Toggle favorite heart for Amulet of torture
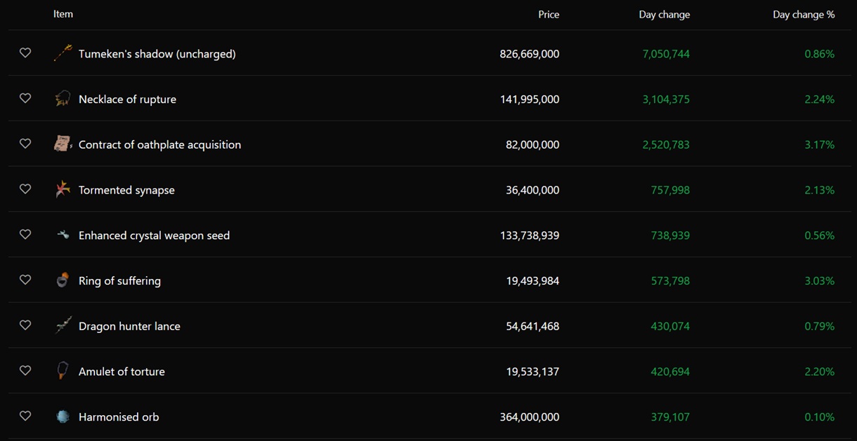The height and width of the screenshot is (441, 857). (25, 370)
